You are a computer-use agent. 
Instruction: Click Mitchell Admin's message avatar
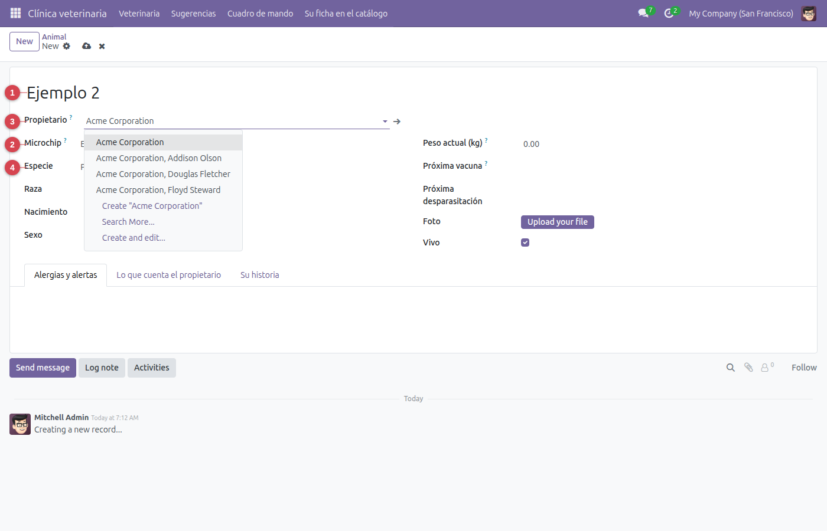[x=20, y=424]
